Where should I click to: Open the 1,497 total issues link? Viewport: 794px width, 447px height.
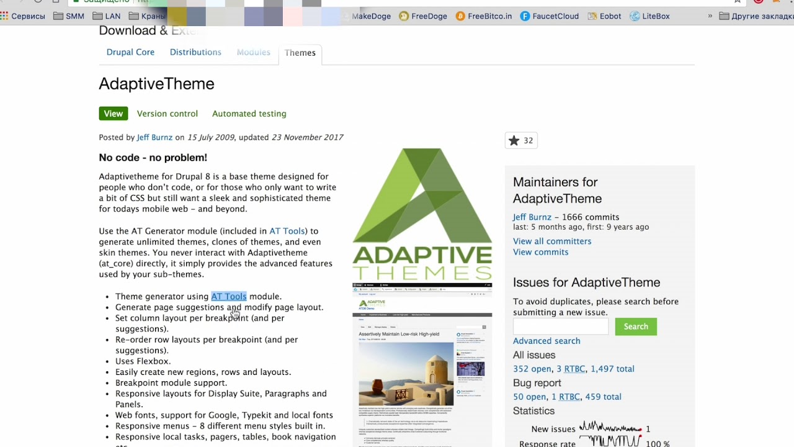click(612, 369)
